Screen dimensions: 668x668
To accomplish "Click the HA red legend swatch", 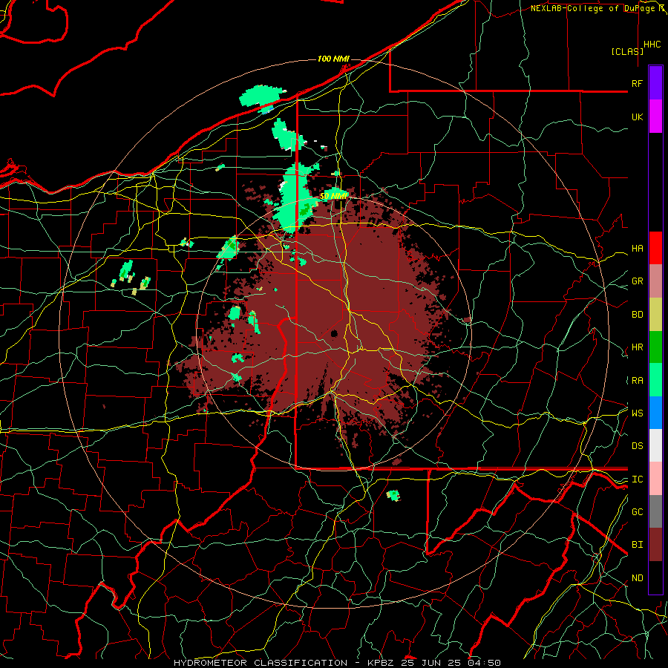I will pos(655,248).
